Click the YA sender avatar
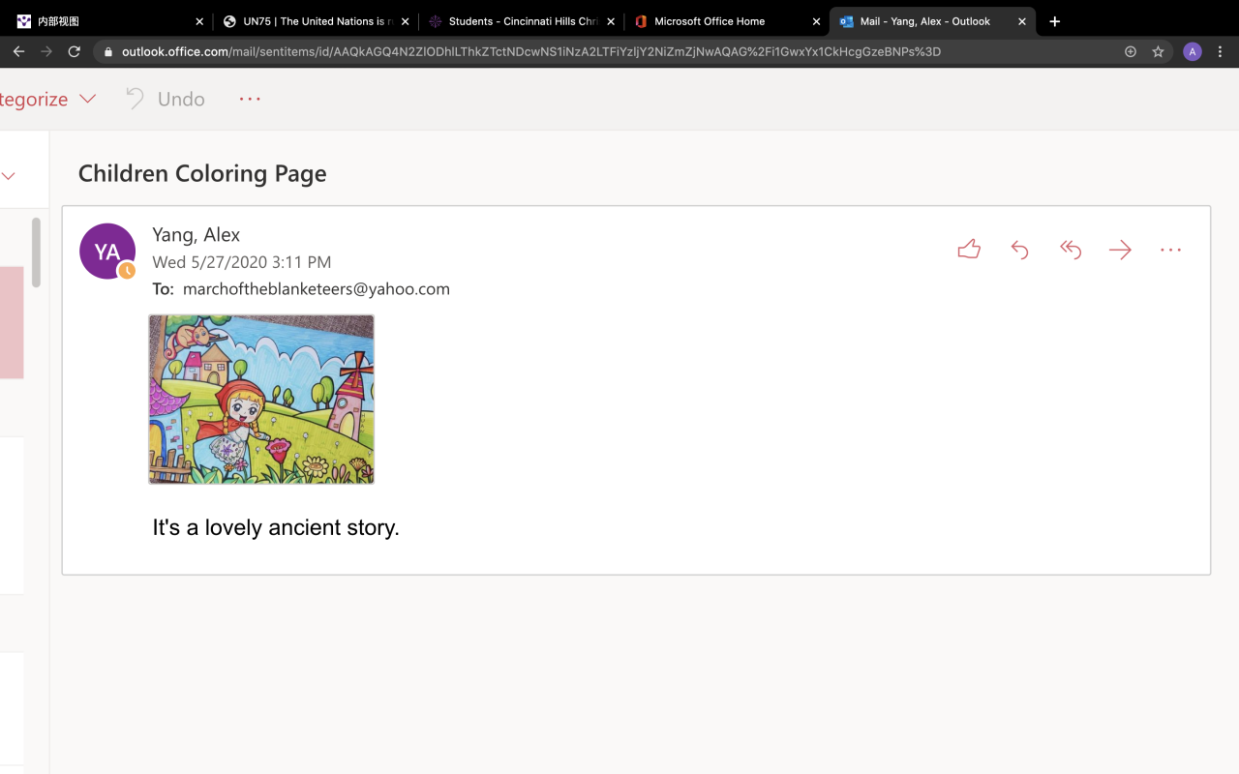The image size is (1239, 774). pyautogui.click(x=107, y=252)
